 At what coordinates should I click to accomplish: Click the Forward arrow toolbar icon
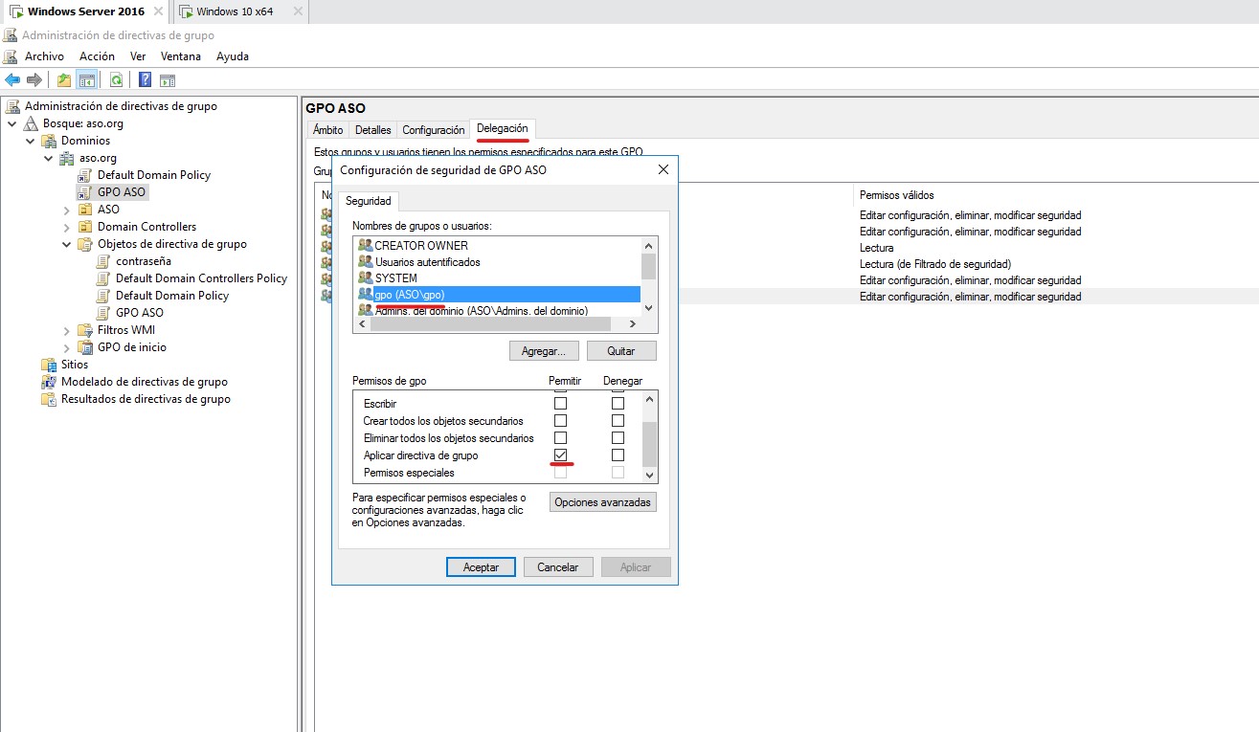tap(34, 79)
